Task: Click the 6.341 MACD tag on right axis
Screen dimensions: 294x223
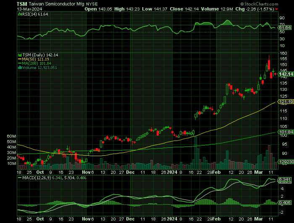Action: [x=285, y=179]
